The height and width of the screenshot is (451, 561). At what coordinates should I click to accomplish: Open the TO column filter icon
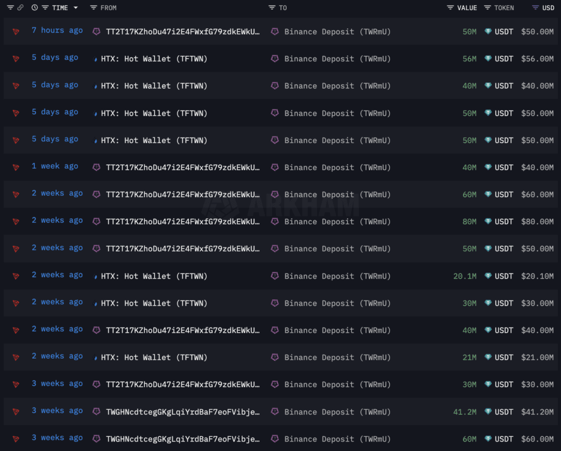272,7
